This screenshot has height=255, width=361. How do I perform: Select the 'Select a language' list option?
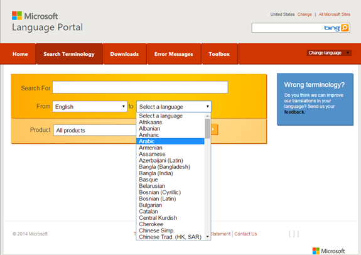point(170,116)
